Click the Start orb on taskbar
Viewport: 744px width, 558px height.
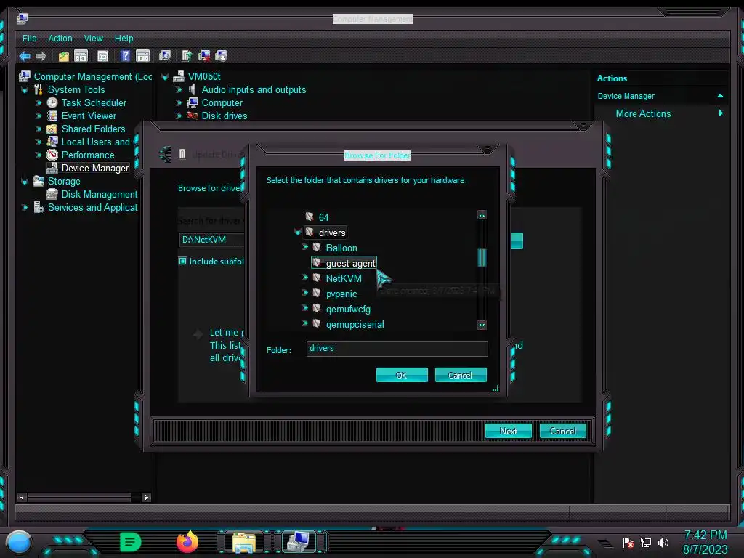coord(19,542)
